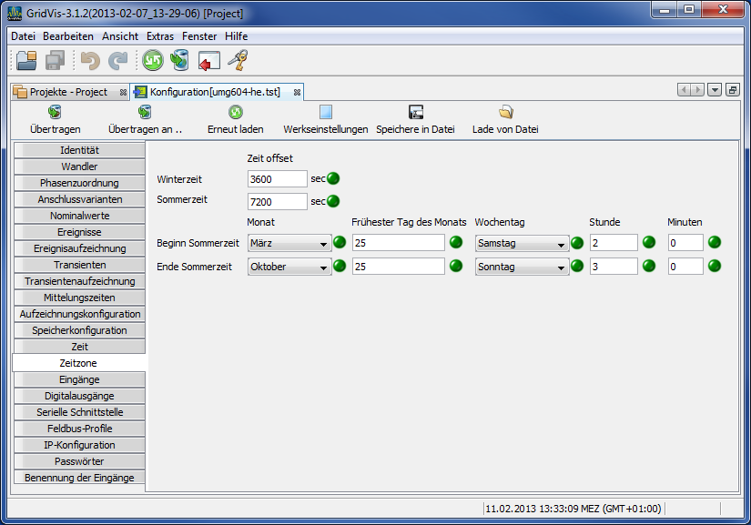Click the red arrow window toolbar icon

coord(209,61)
